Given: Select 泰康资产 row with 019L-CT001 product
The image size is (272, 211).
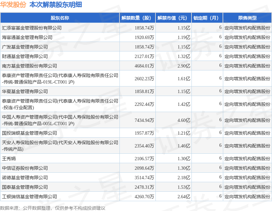Looking at the screenshot, I should click(x=60, y=79).
